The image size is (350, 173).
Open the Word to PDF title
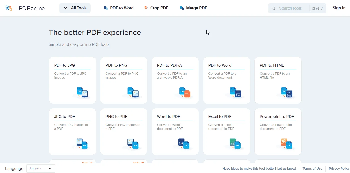click(x=168, y=117)
